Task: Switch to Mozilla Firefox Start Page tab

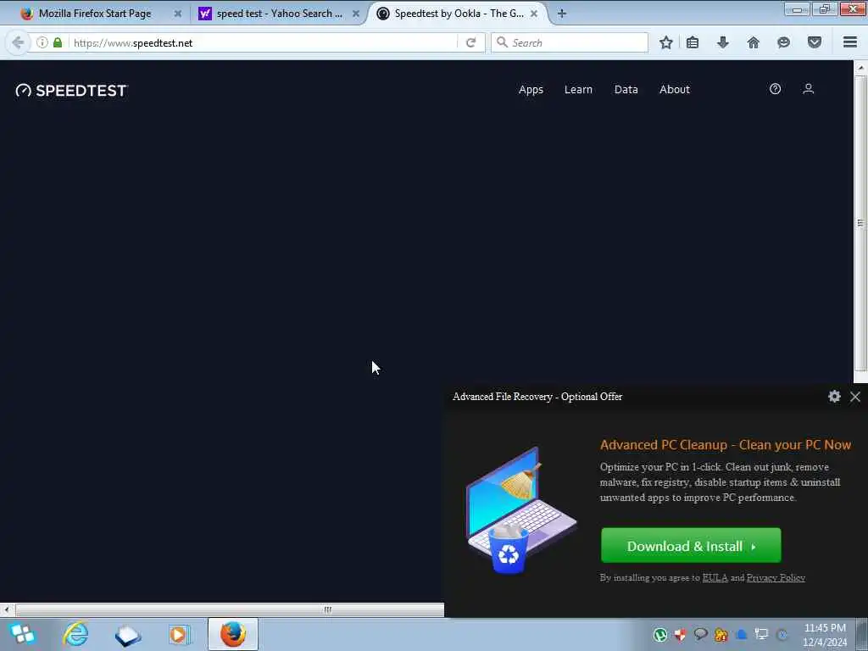Action: coord(95,14)
